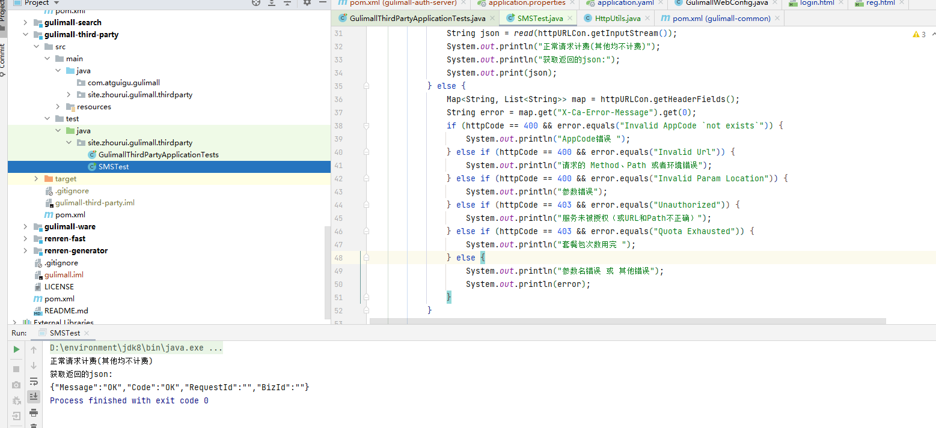936x428 pixels.
Task: Toggle soft-wrap in Run console
Action: pos(34,381)
